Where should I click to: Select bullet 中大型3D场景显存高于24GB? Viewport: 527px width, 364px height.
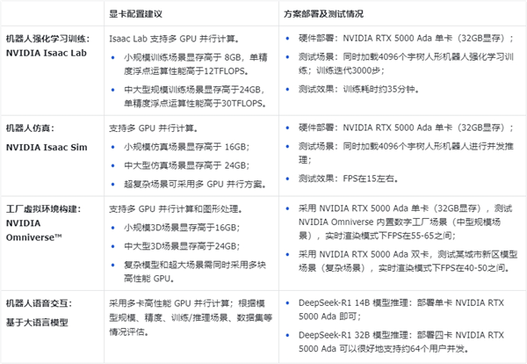click(182, 246)
